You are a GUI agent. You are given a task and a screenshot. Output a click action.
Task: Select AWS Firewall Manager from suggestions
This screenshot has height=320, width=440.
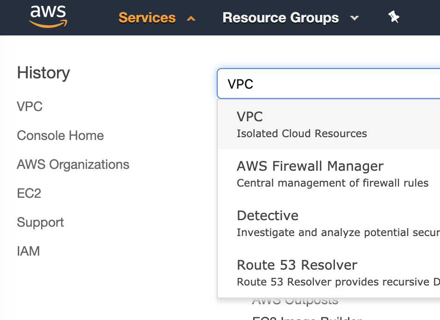coord(328,174)
